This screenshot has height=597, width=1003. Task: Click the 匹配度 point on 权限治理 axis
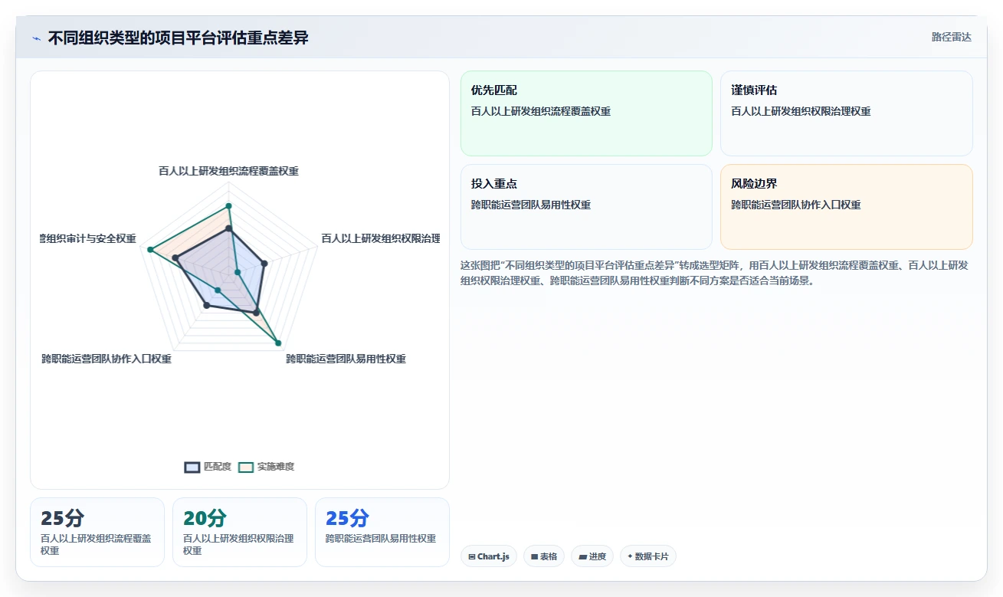(264, 264)
